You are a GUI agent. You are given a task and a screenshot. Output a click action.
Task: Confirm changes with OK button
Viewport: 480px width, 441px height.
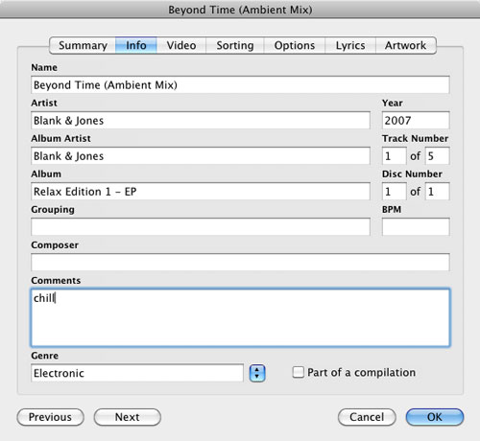click(x=435, y=417)
